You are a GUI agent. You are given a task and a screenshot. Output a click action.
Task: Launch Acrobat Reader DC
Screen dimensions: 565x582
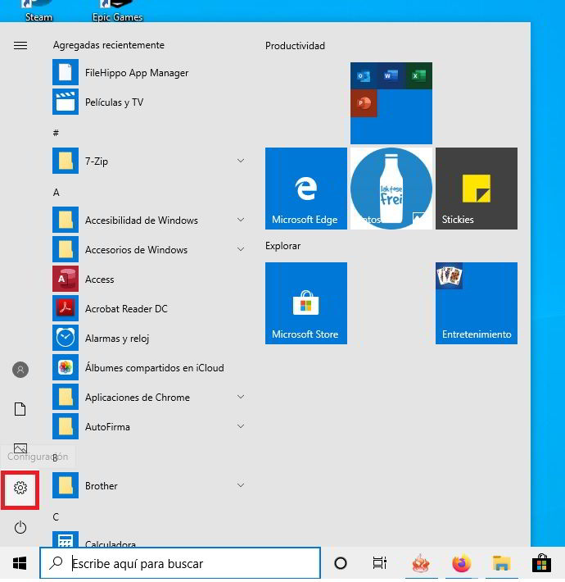point(126,309)
